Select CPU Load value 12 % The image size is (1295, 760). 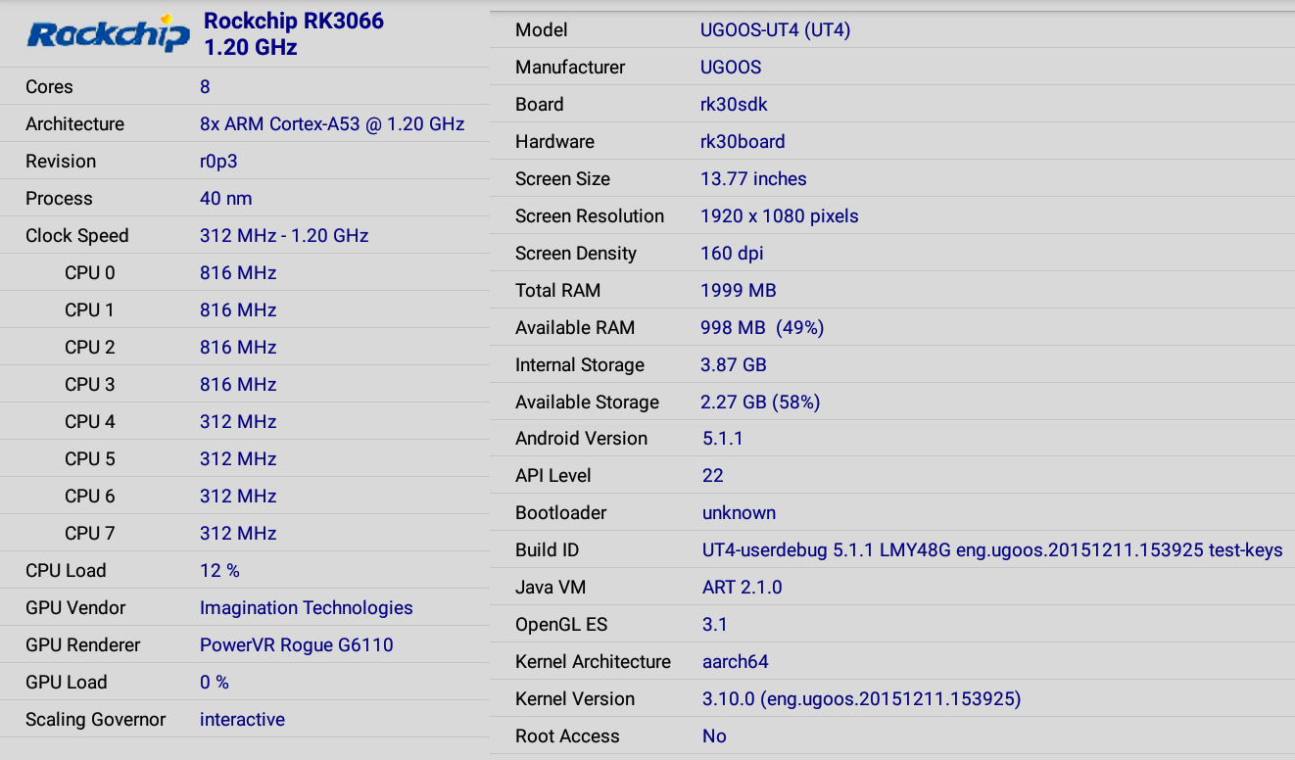pyautogui.click(x=219, y=570)
